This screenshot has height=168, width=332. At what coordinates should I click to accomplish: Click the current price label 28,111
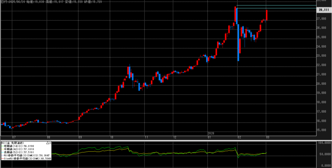324,10
